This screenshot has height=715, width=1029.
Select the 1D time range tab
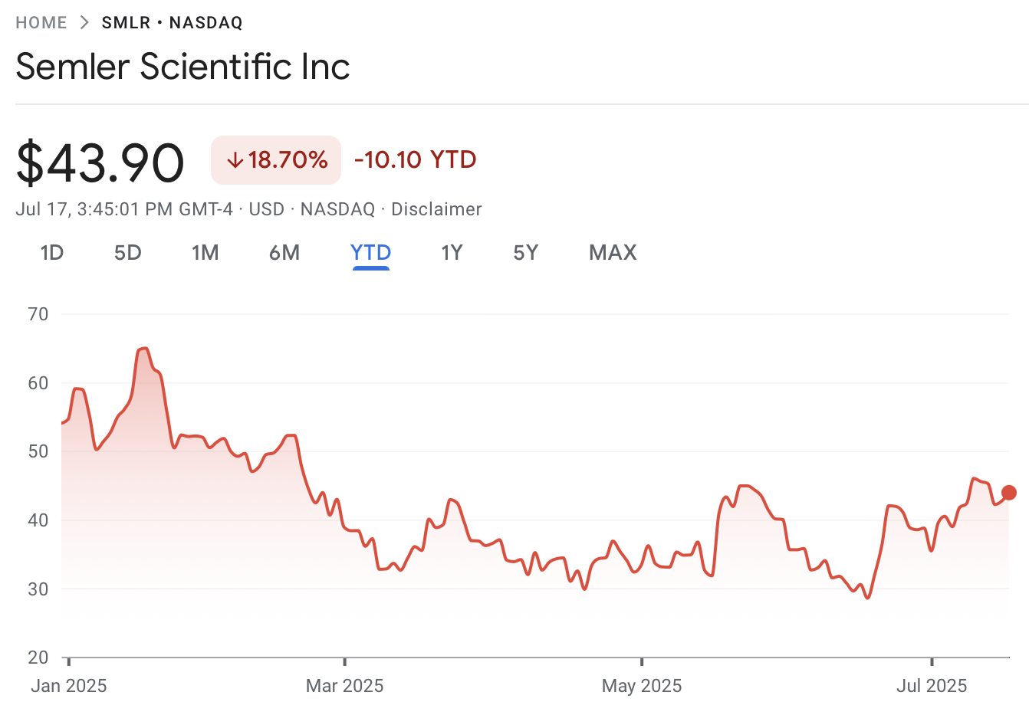pos(52,253)
